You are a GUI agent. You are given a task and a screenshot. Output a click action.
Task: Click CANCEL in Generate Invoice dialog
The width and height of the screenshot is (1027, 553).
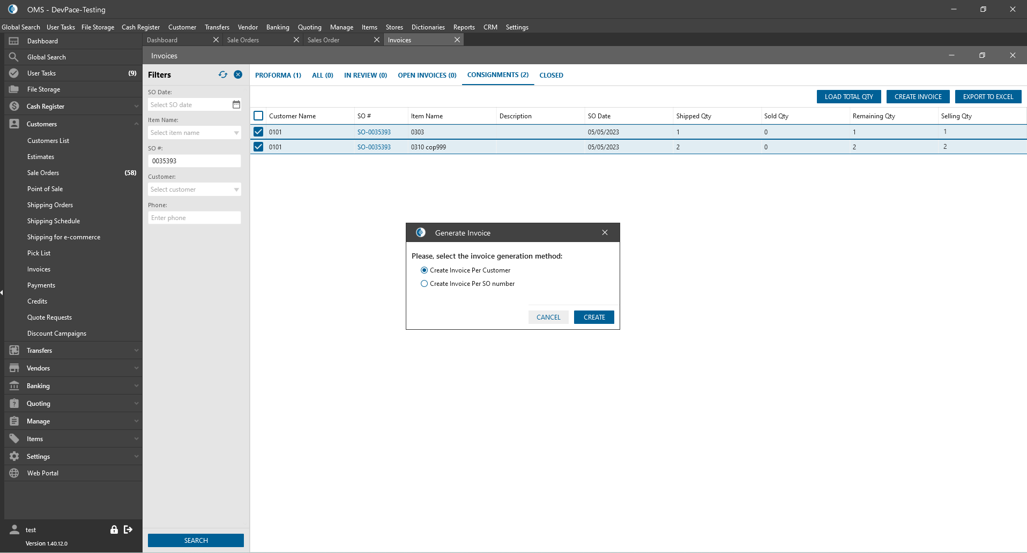click(548, 317)
